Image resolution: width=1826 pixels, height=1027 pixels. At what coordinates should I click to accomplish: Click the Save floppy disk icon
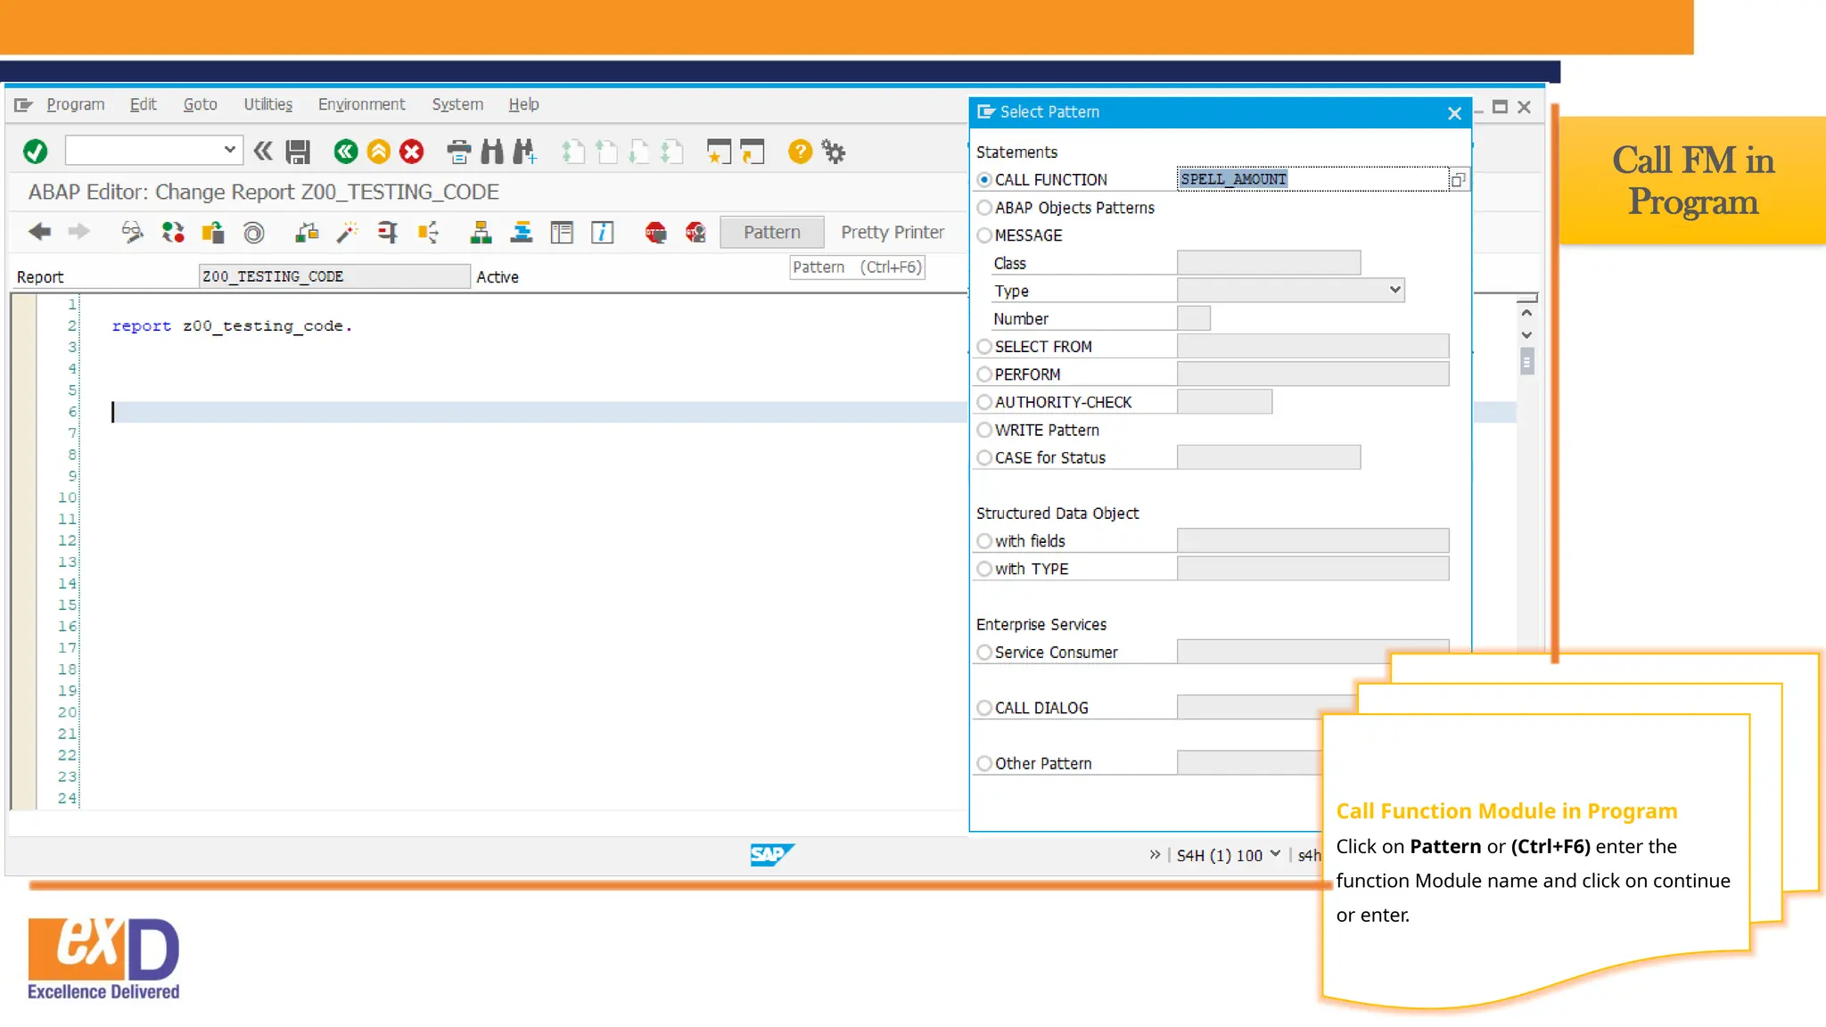[298, 152]
